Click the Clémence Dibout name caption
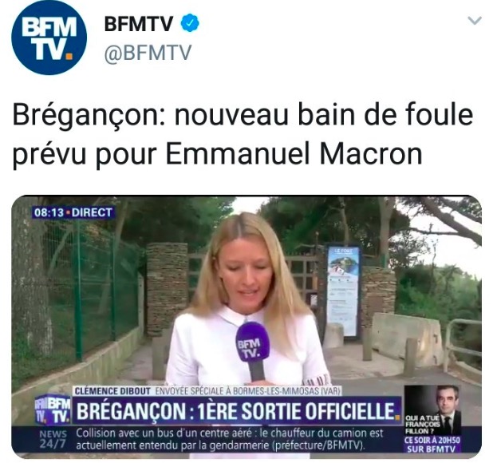The height and width of the screenshot is (463, 493). point(112,392)
